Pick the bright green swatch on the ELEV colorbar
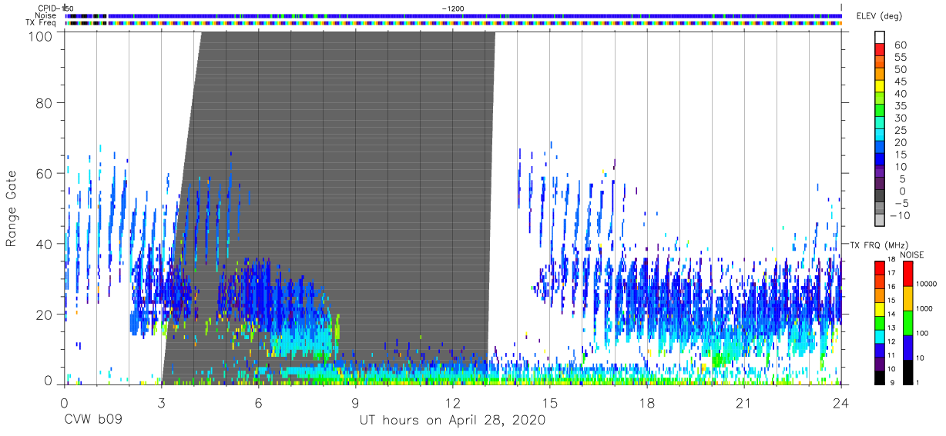Screen dimensions: 946x436 pos(880,111)
